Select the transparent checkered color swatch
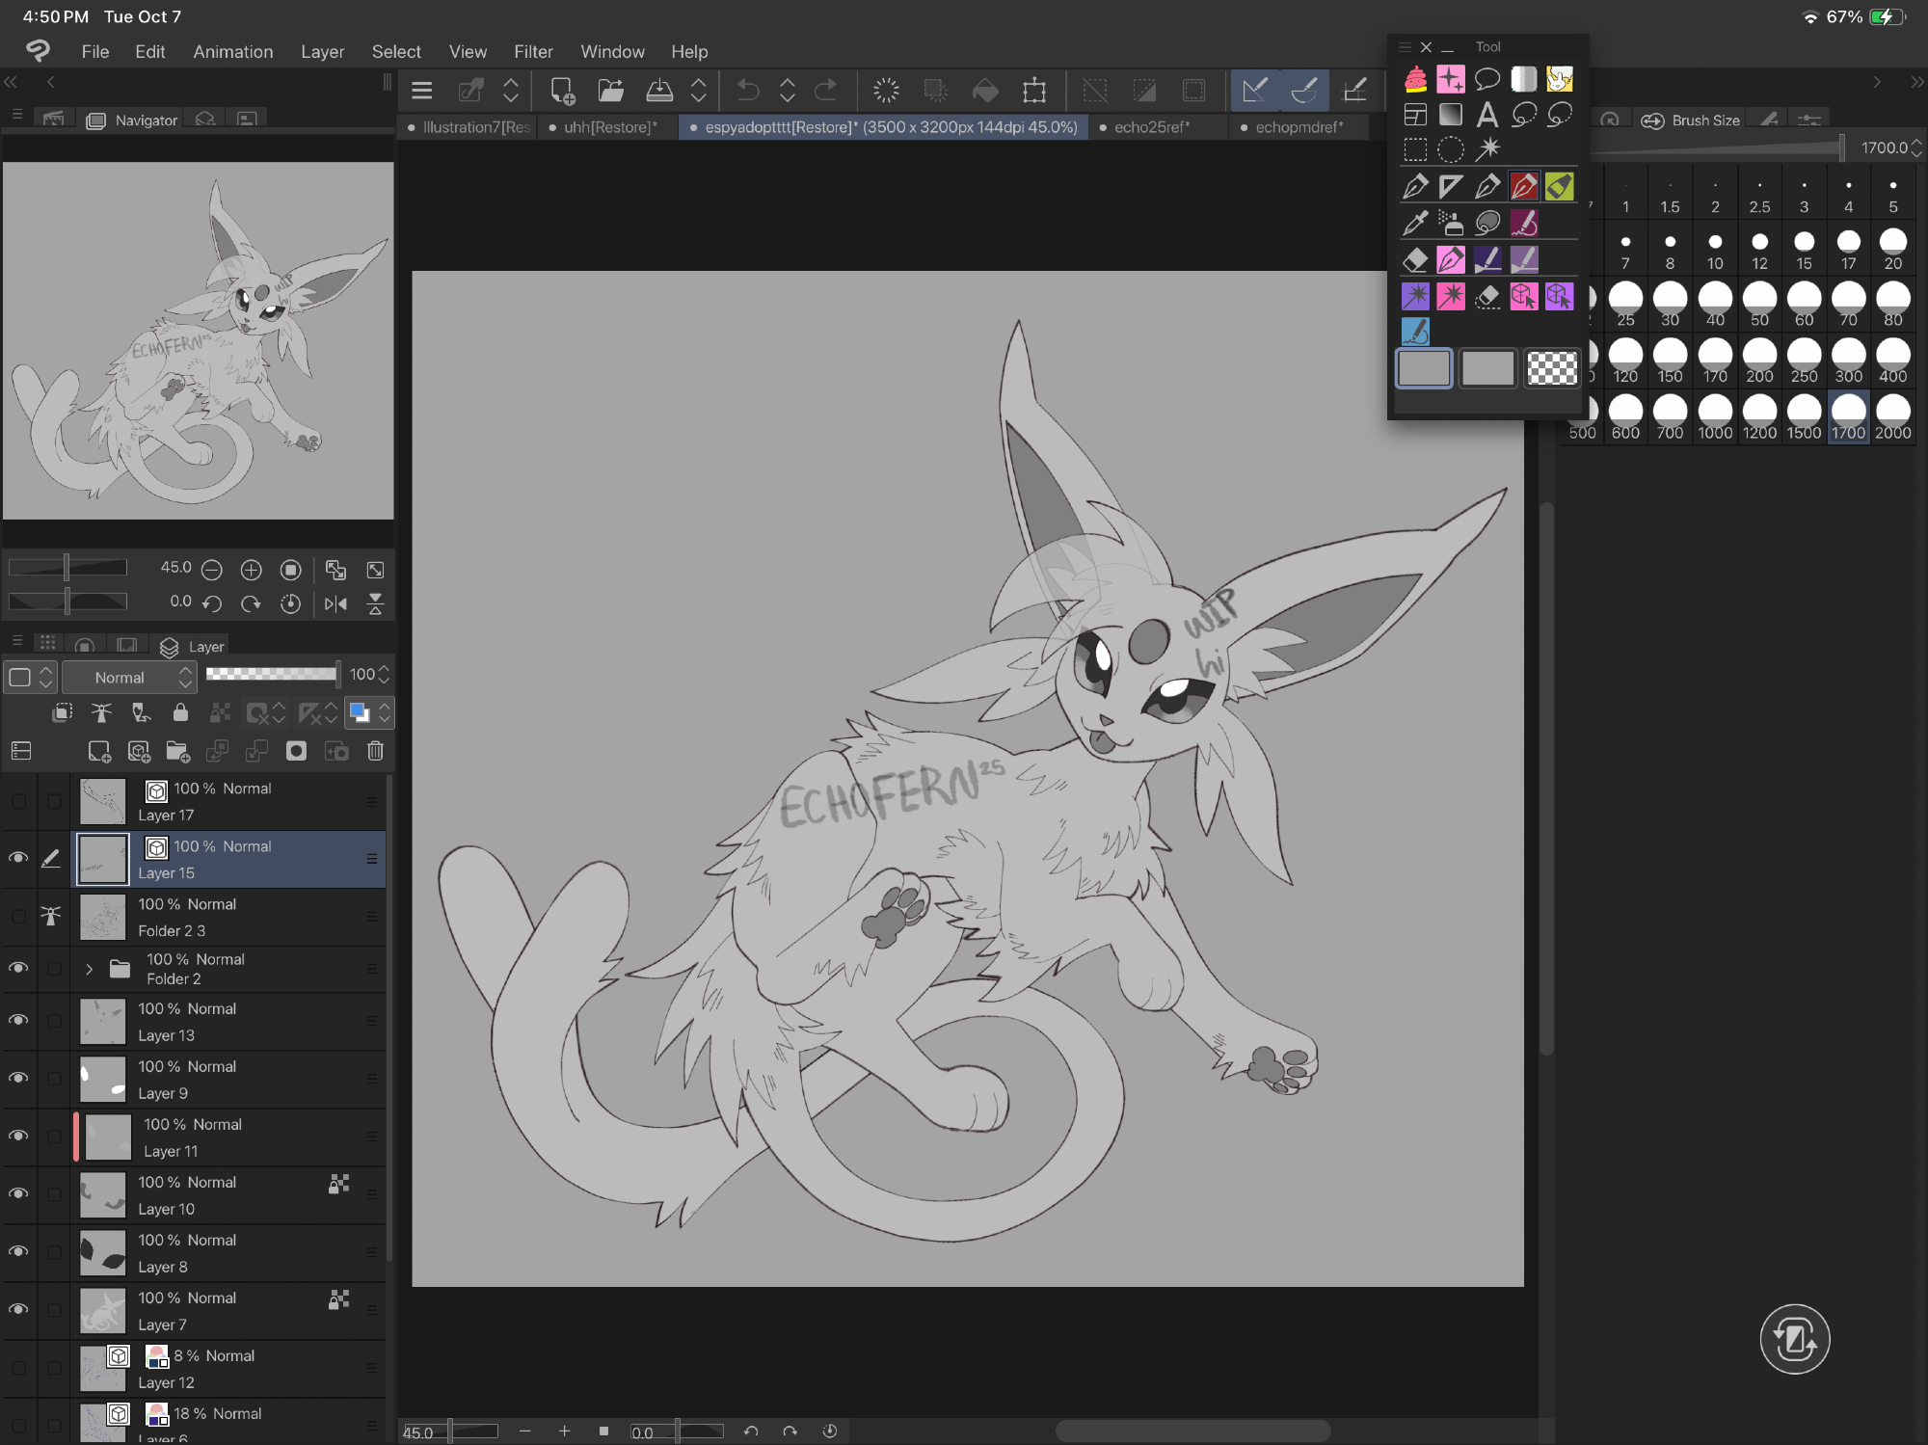This screenshot has width=1928, height=1445. 1552,368
